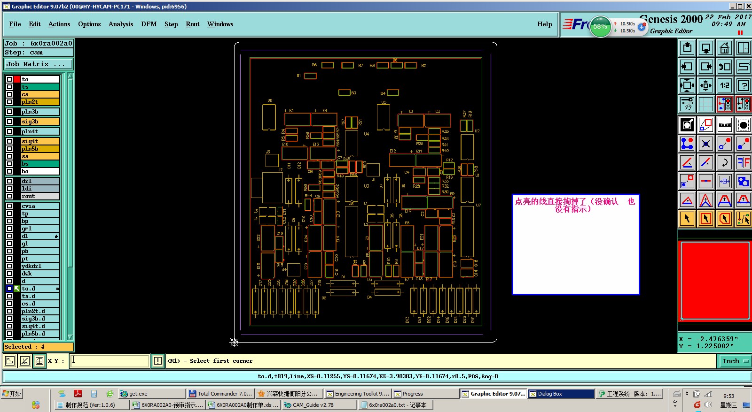This screenshot has width=752, height=412.
Task: Select the ldi layer row
Action: click(x=40, y=189)
